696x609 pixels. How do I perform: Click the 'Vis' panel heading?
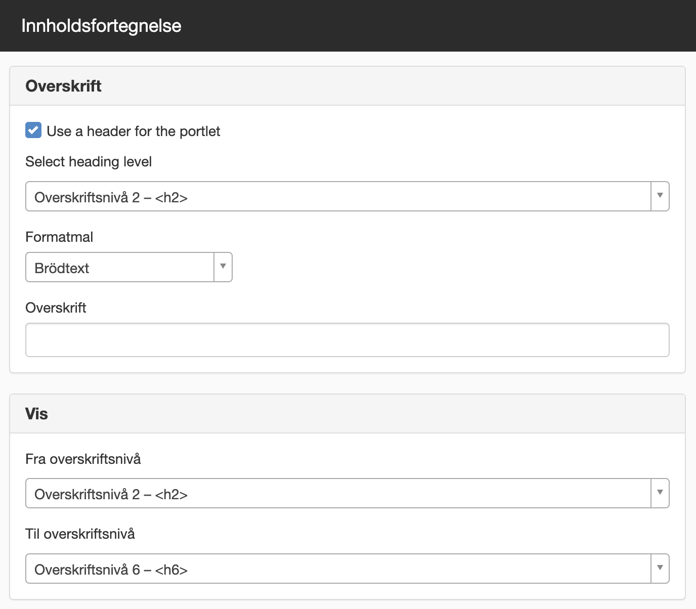36,414
